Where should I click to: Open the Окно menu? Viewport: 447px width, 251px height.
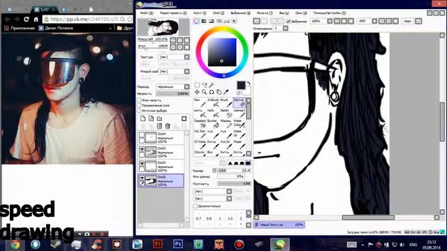coord(301,13)
